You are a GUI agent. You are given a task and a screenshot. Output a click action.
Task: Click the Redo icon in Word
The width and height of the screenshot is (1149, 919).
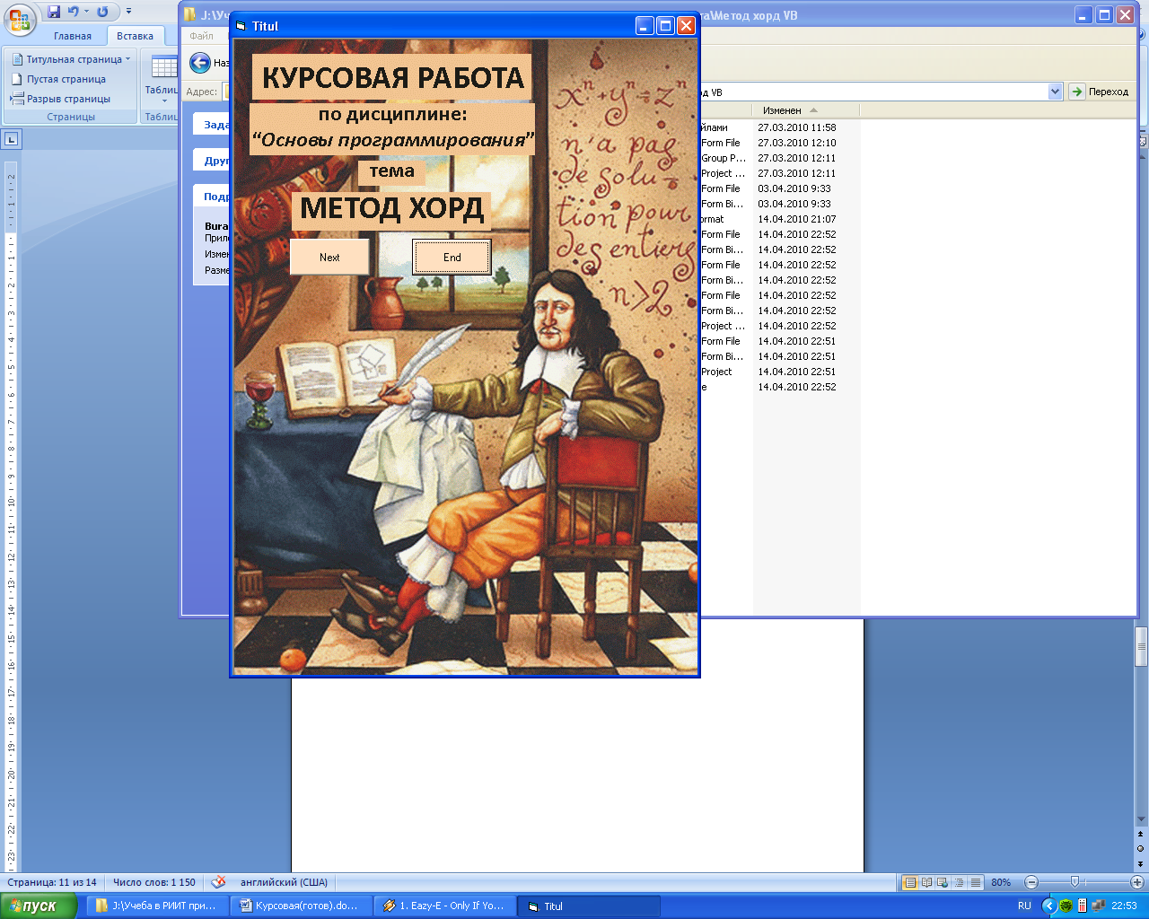[x=102, y=12]
